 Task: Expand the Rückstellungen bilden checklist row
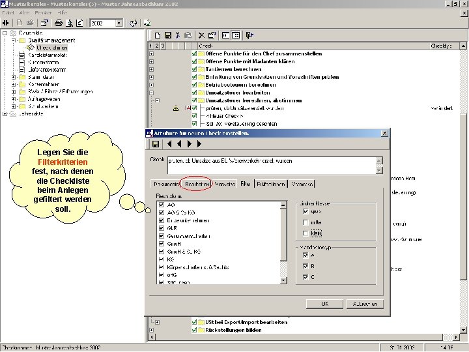click(x=152, y=330)
